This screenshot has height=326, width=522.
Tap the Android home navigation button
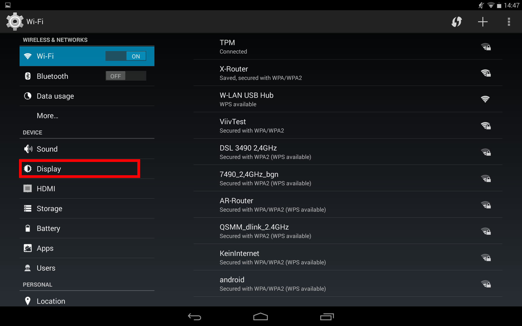point(260,317)
